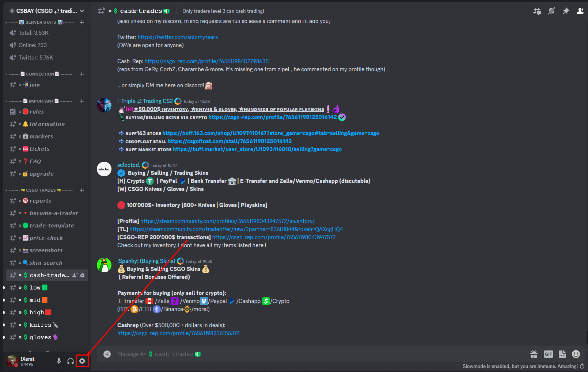The image size is (588, 372).
Task: Select the Total: 3.53K voice channel
Action: pyautogui.click(x=47, y=33)
